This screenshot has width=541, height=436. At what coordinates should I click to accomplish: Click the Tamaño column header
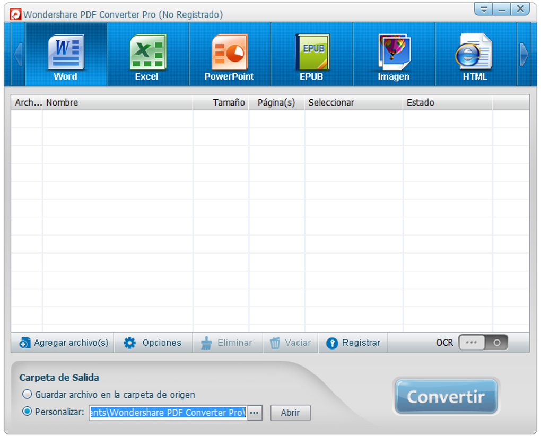pyautogui.click(x=221, y=102)
